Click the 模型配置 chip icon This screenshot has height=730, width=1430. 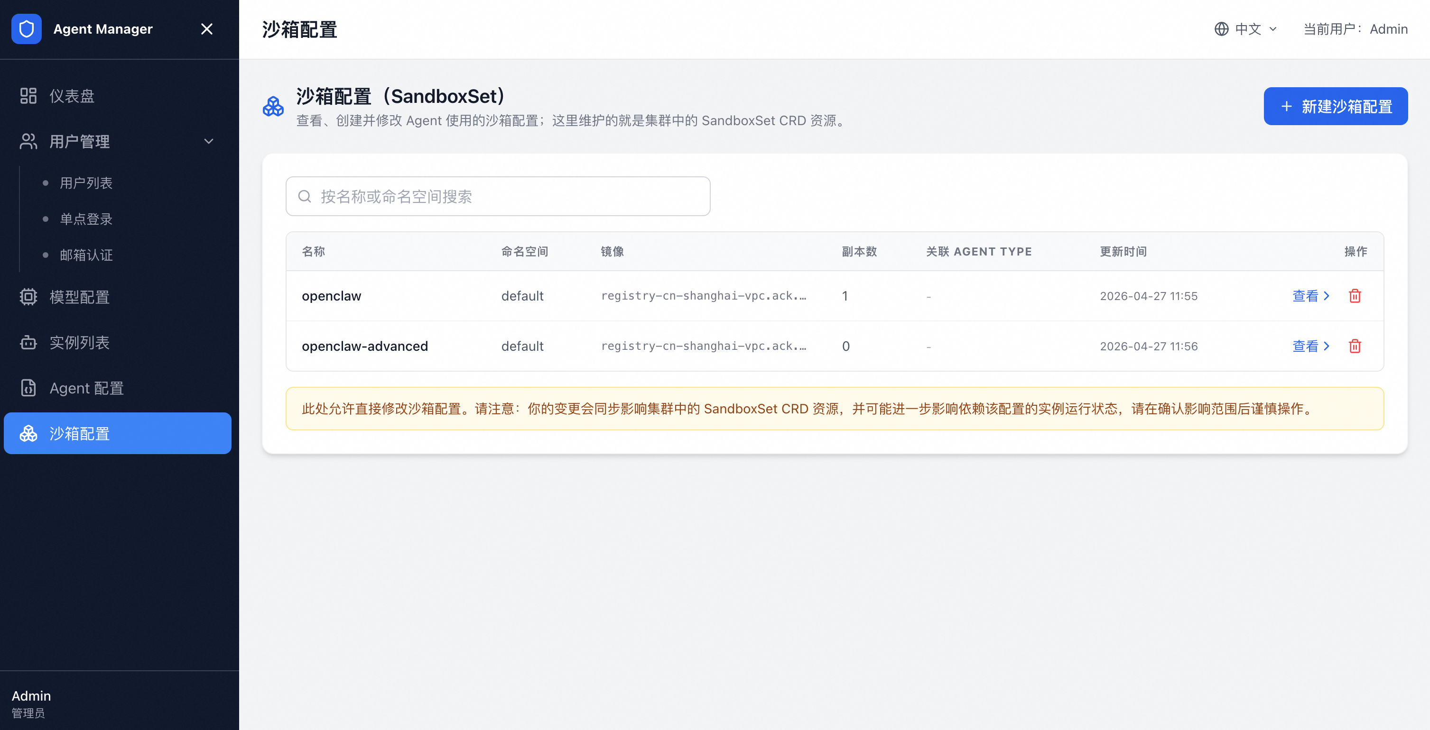pyautogui.click(x=28, y=297)
